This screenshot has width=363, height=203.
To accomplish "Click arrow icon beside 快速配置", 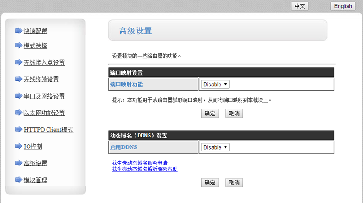I will 19,31.
